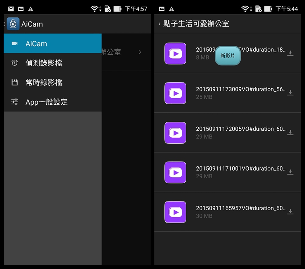Select file name 20150911165957VO#duration_60
Viewport: 305px width, 269px height.
click(x=241, y=208)
